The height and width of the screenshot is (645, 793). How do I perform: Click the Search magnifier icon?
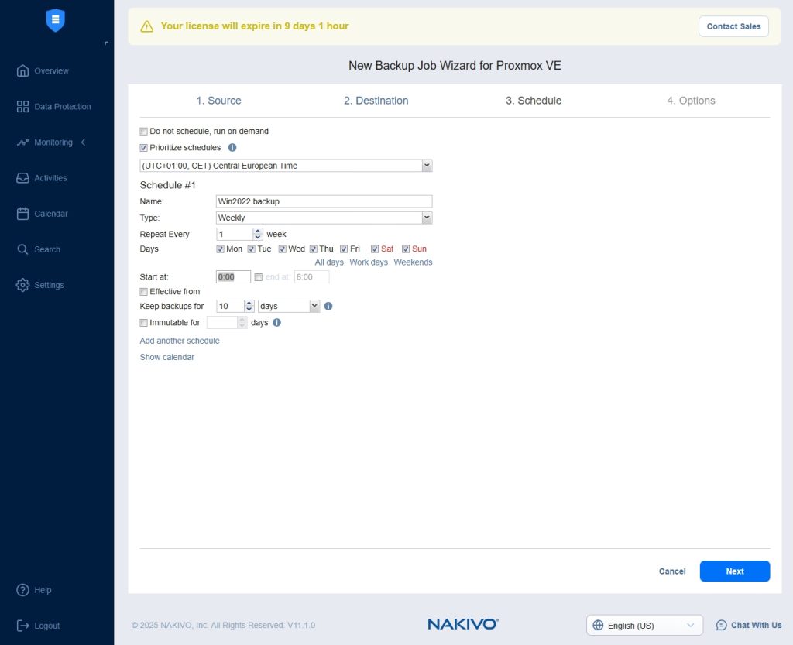(x=23, y=249)
